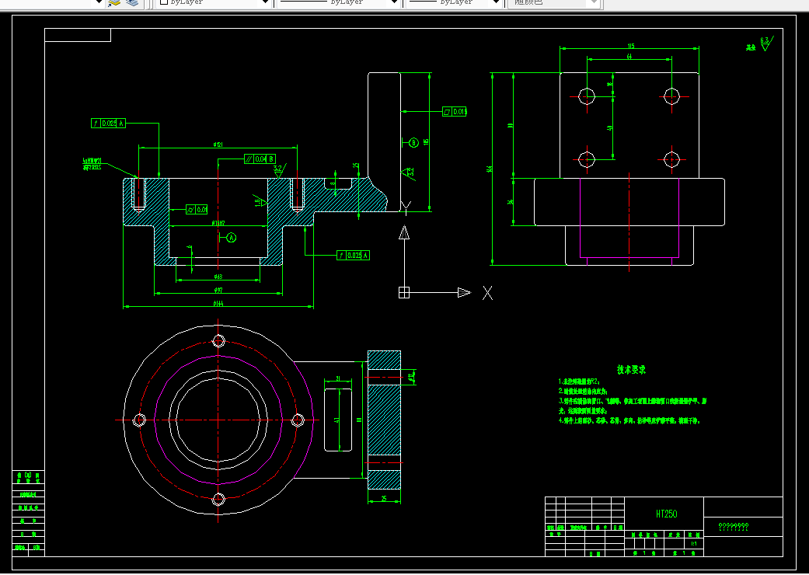The width and height of the screenshot is (809, 575).
Task: Select the 6.3 roughness symbol top right
Action: [x=765, y=44]
